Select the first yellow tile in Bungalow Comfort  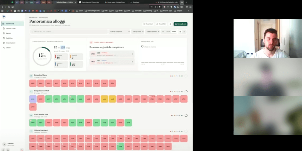(x=104, y=99)
